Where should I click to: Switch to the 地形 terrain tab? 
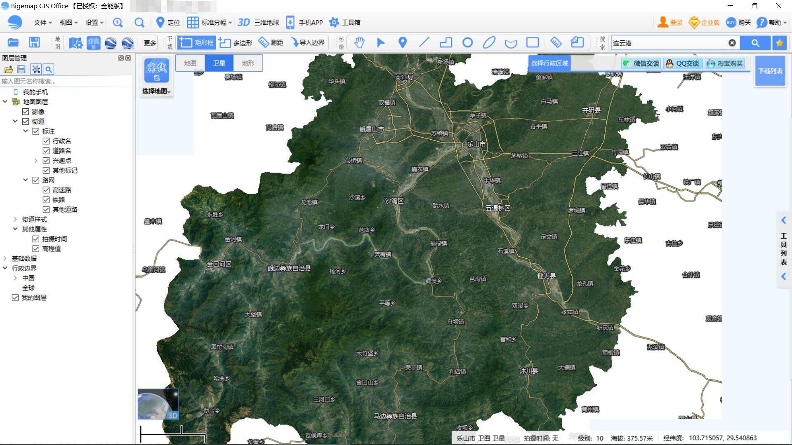point(248,63)
